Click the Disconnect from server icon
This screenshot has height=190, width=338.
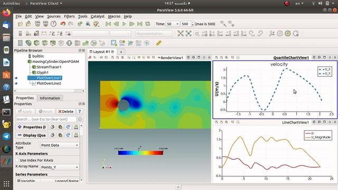tap(45, 24)
